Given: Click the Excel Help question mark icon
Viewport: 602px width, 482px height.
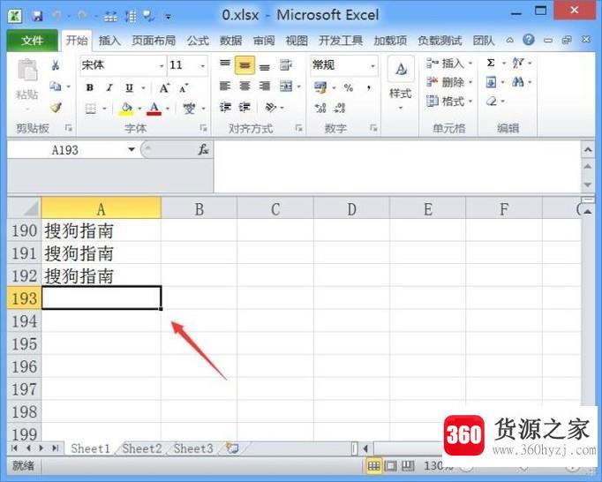Looking at the screenshot, I should click(x=529, y=40).
